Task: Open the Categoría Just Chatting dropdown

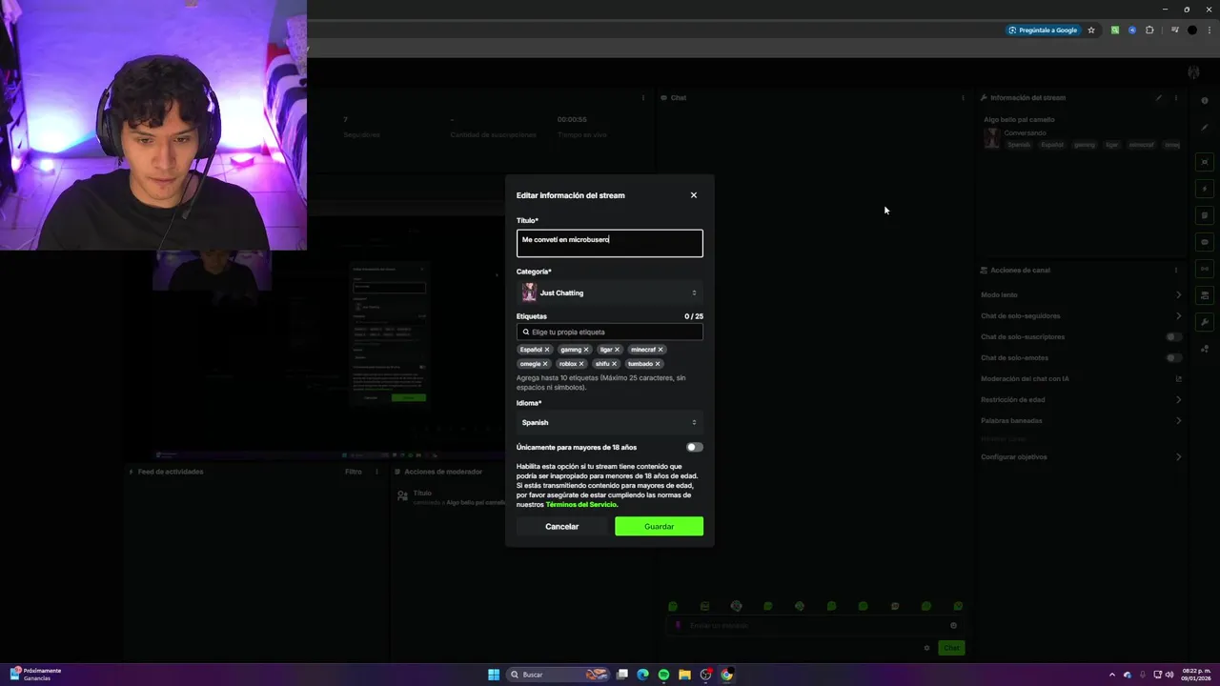Action: click(610, 293)
